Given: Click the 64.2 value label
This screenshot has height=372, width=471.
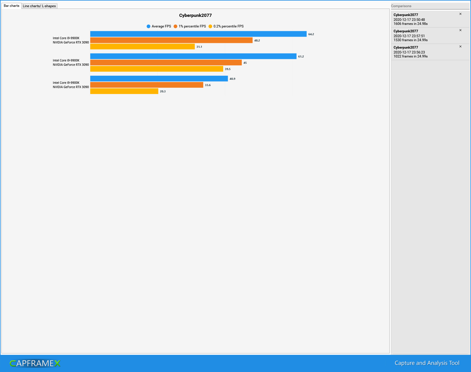Looking at the screenshot, I should click(x=311, y=34).
